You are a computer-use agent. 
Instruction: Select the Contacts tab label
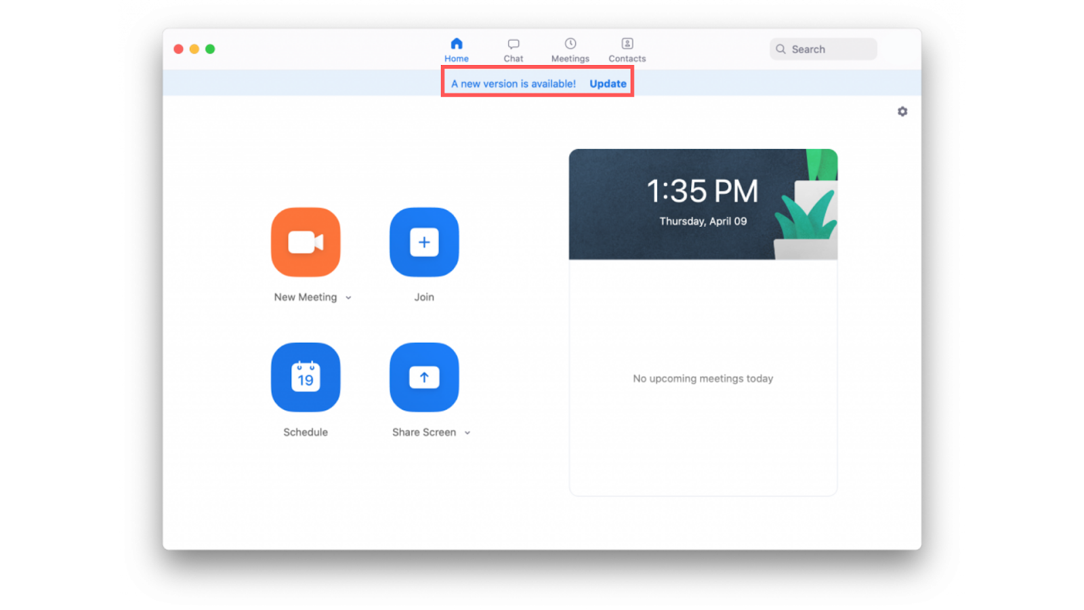tap(627, 59)
